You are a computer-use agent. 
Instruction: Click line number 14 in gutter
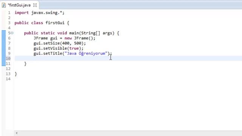8,79
